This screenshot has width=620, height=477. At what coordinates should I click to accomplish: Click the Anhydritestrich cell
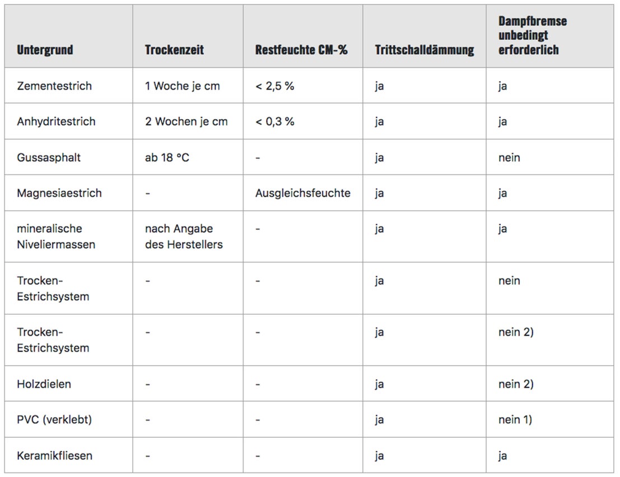(x=56, y=121)
